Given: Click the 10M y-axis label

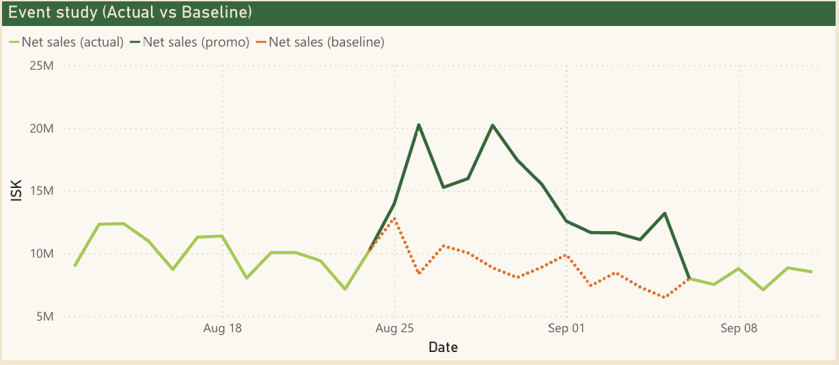Looking at the screenshot, I should tap(43, 254).
